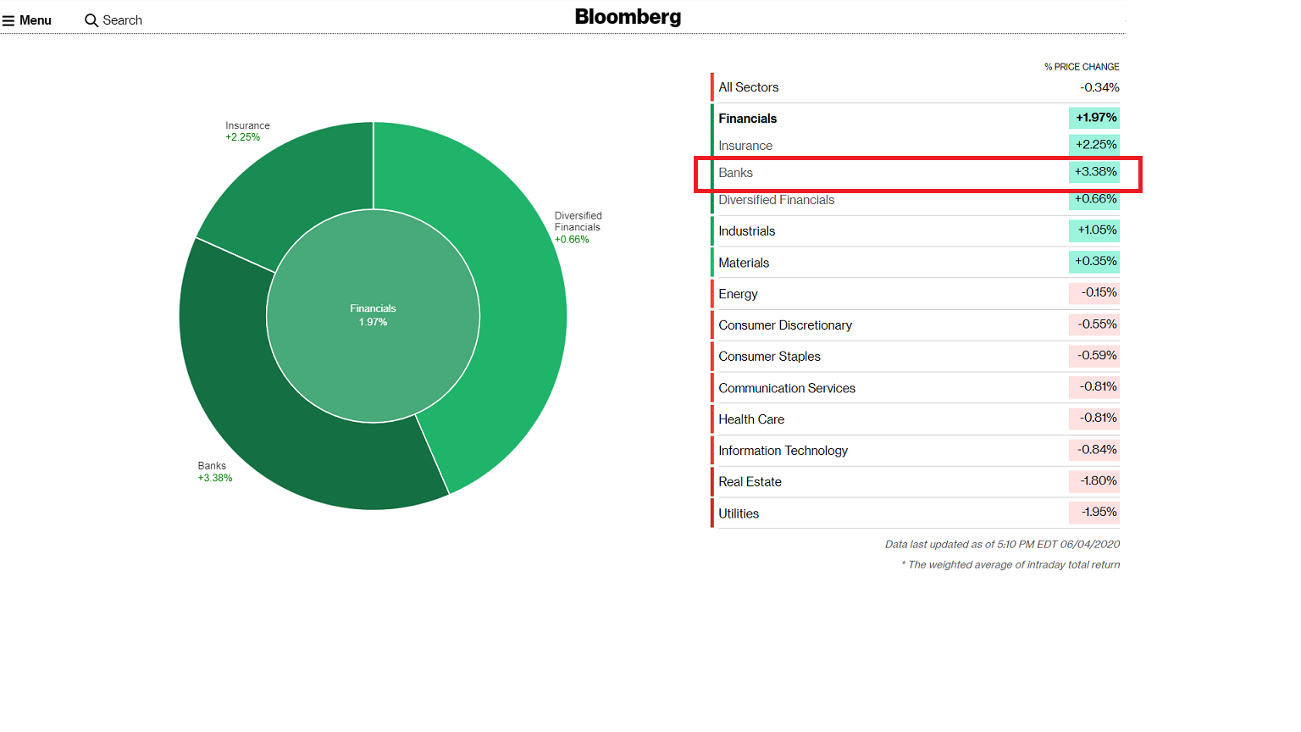Click the Banks +3.38% chart label
The width and height of the screenshot is (1301, 732).
coord(215,472)
